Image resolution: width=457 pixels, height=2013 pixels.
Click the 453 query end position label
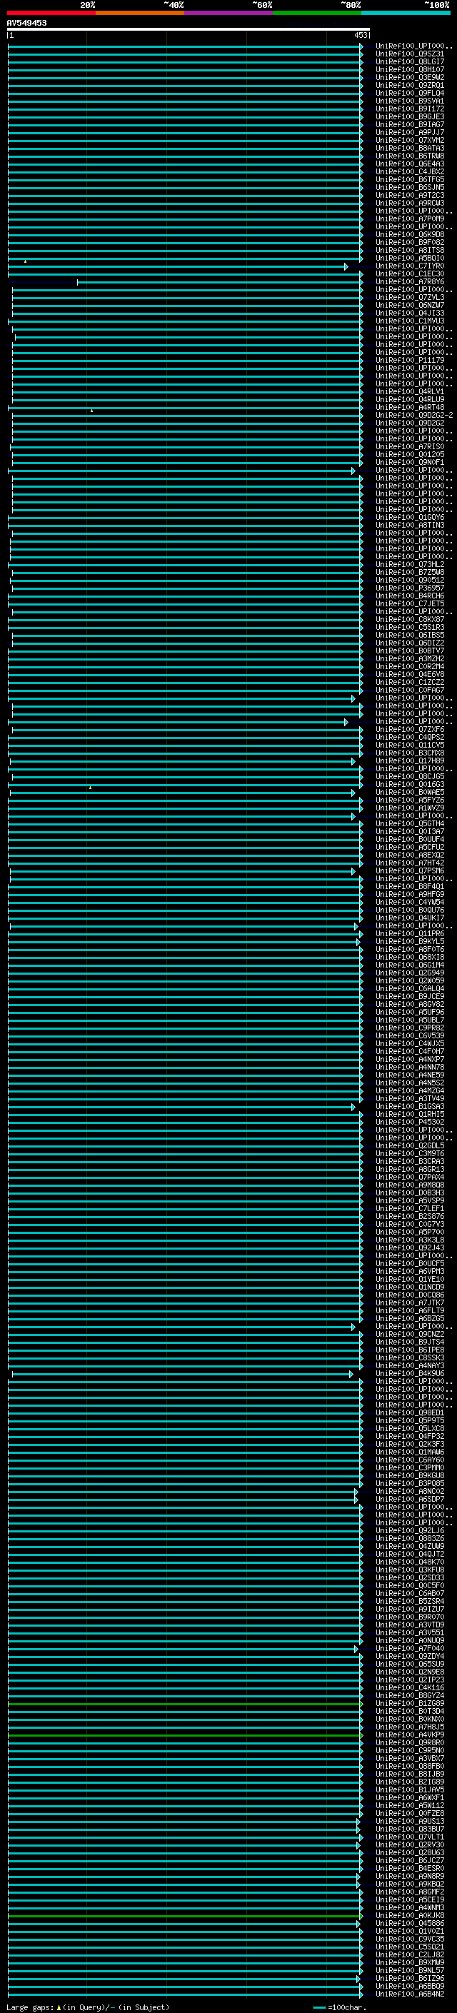[x=360, y=35]
